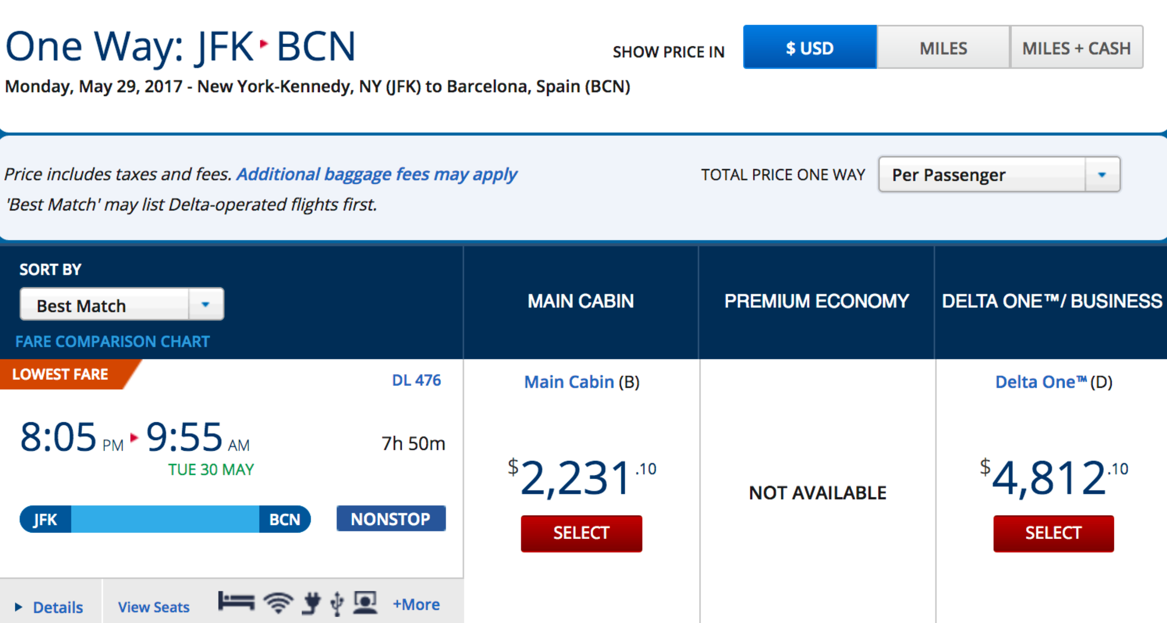Click the personal video screen icon
The width and height of the screenshot is (1167, 623).
pos(365,603)
